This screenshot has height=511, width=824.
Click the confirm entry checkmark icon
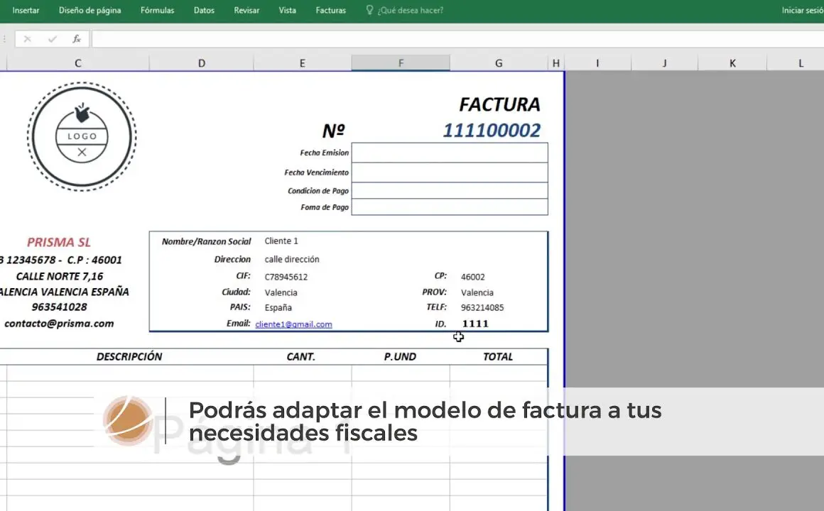coord(52,39)
